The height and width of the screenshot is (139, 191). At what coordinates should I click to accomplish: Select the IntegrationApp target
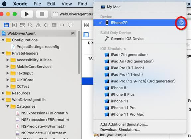coord(110,135)
